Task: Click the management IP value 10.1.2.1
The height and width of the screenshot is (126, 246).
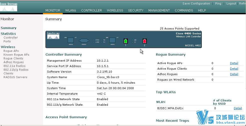Action: [x=103, y=61]
